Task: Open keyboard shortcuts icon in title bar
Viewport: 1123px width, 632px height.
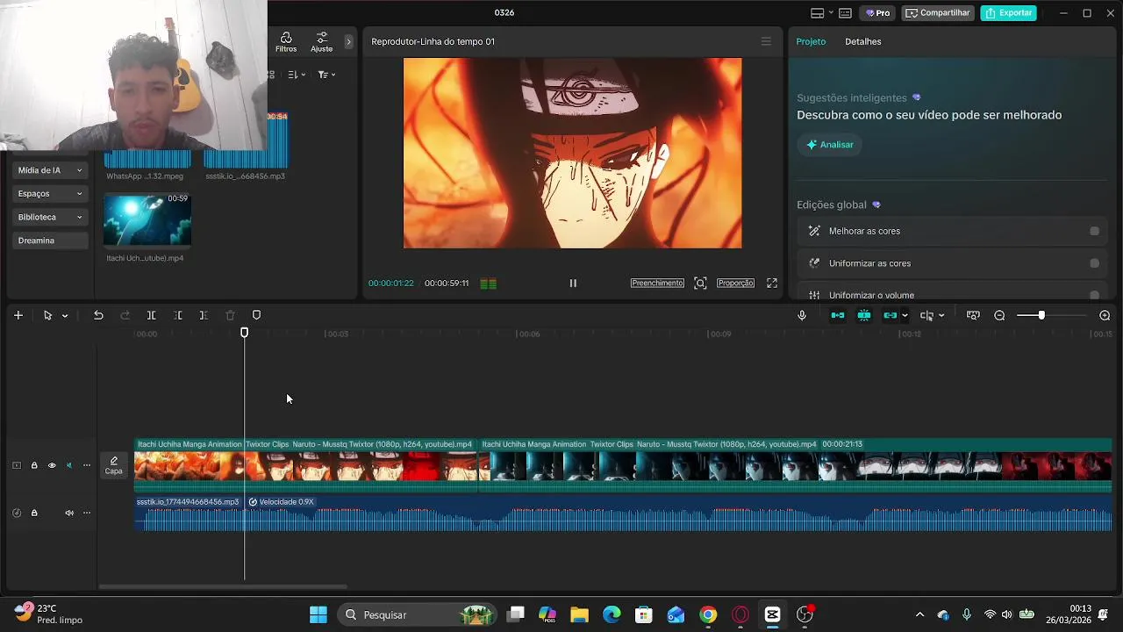Action: [x=845, y=13]
